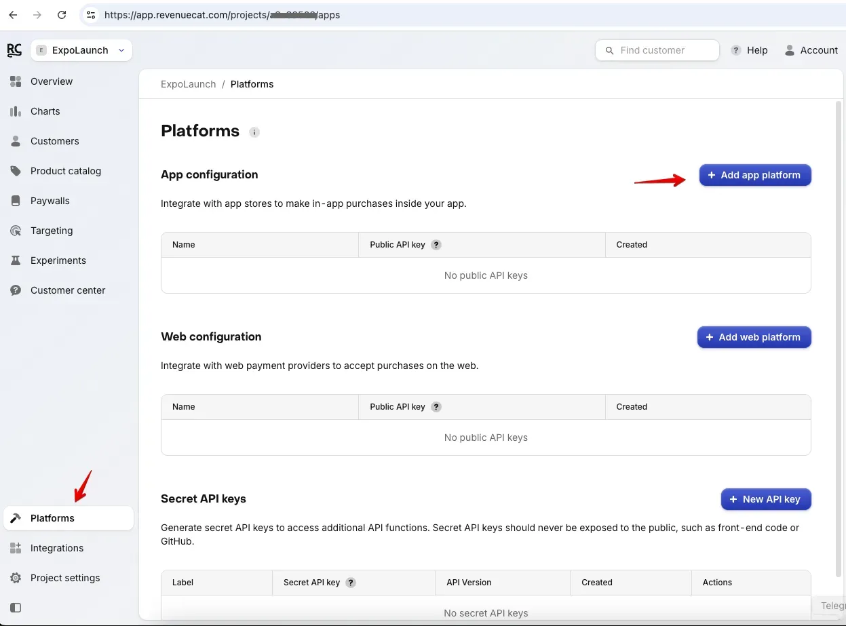The image size is (846, 626).
Task: Open the Customer center menu item
Action: pyautogui.click(x=69, y=290)
